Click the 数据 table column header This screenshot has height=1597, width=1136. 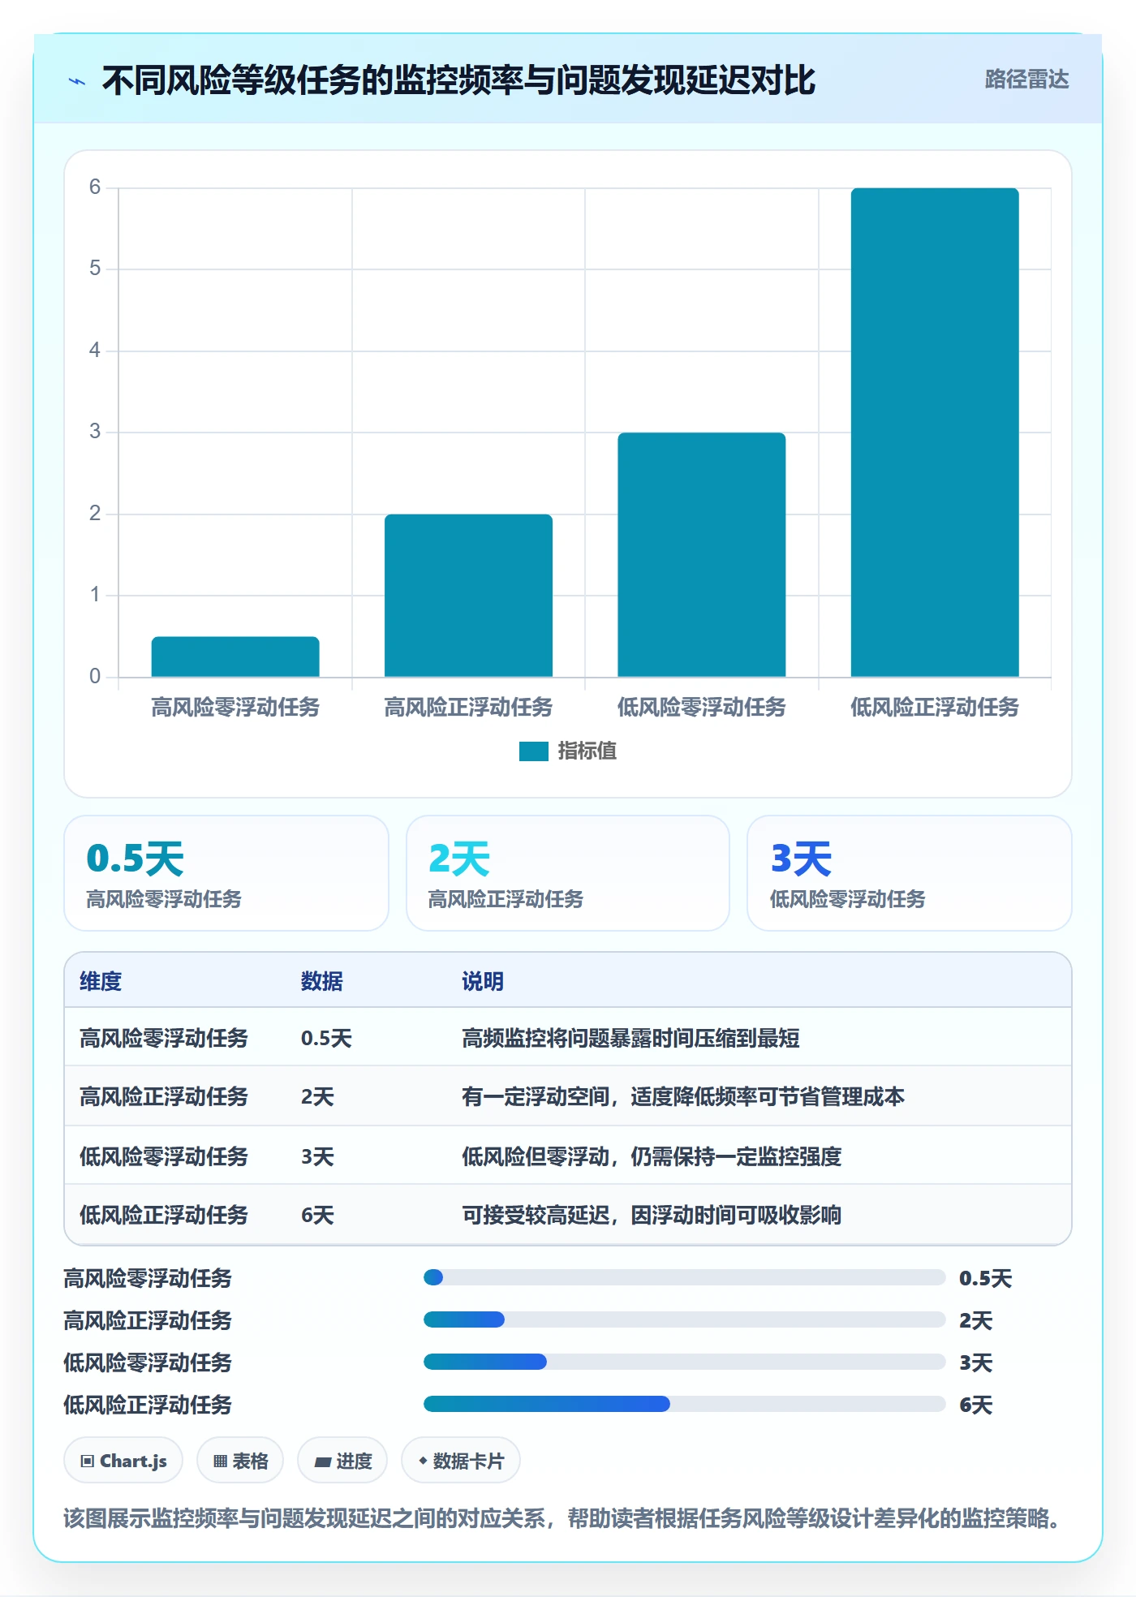(x=322, y=981)
